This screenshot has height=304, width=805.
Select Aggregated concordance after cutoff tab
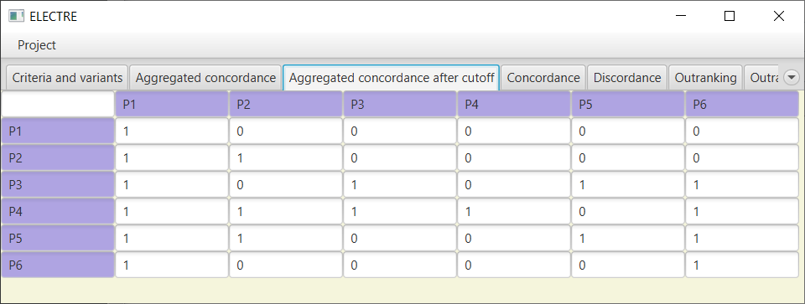[x=392, y=78]
